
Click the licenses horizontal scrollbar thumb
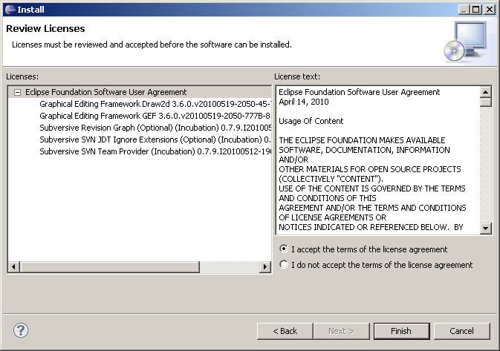pyautogui.click(x=110, y=266)
